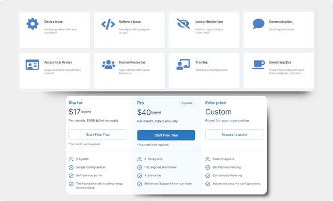333x201 pixels.
Task: Open the Human Resources card title
Action: tap(132, 62)
